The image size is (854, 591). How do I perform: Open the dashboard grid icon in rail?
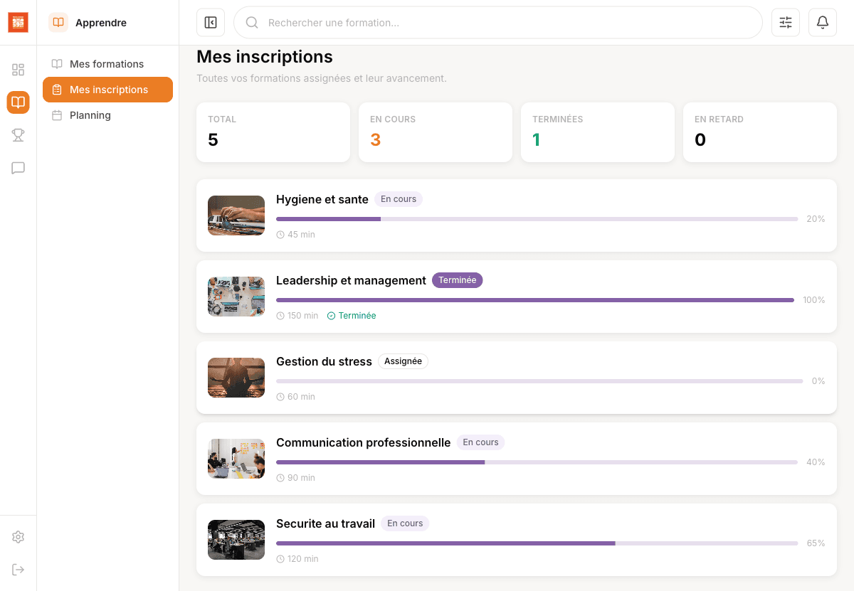[x=18, y=70]
